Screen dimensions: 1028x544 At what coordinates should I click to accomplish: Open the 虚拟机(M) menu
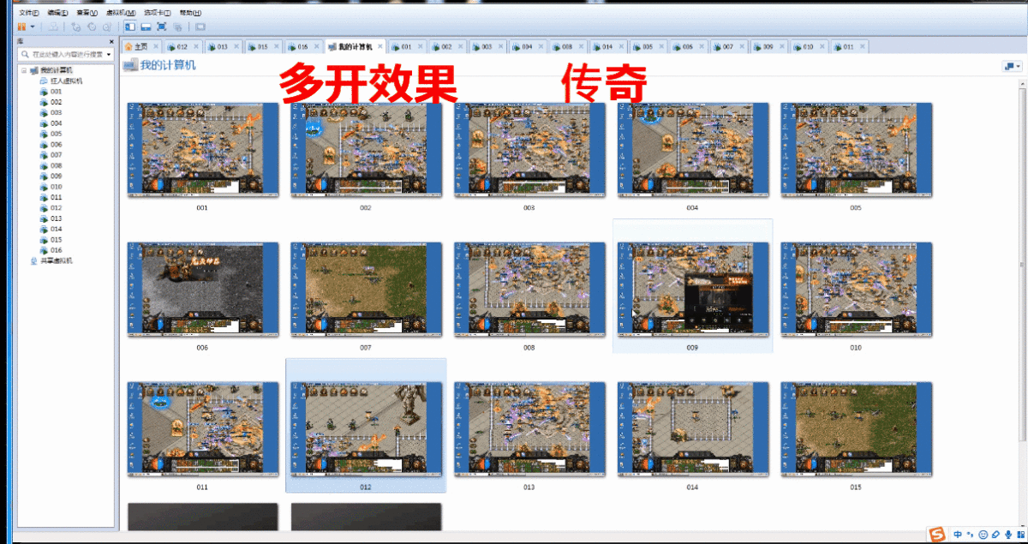(x=121, y=13)
